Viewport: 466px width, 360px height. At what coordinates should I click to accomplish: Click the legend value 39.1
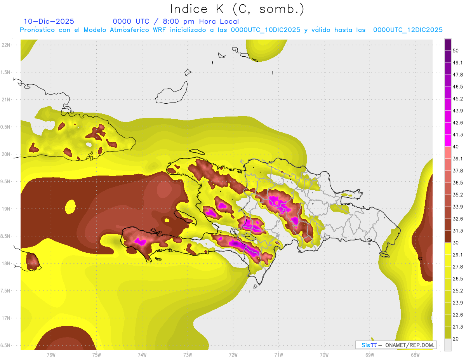point(457,159)
